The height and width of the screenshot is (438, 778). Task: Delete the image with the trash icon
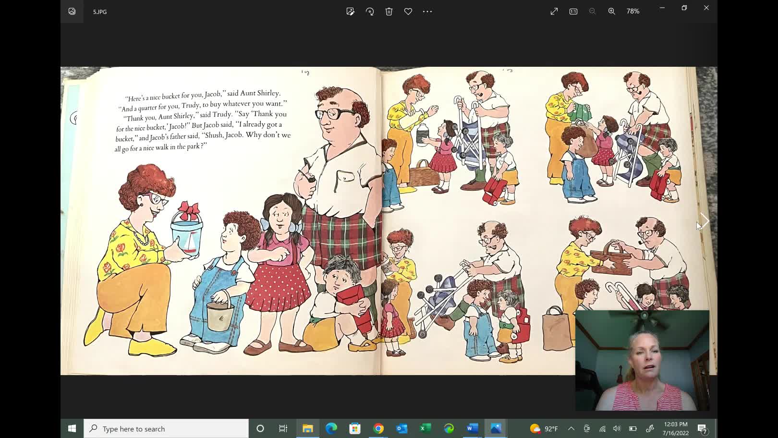[x=389, y=12]
